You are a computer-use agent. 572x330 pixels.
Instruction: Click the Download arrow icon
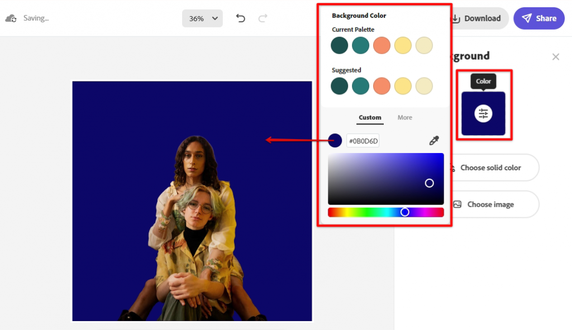[456, 18]
